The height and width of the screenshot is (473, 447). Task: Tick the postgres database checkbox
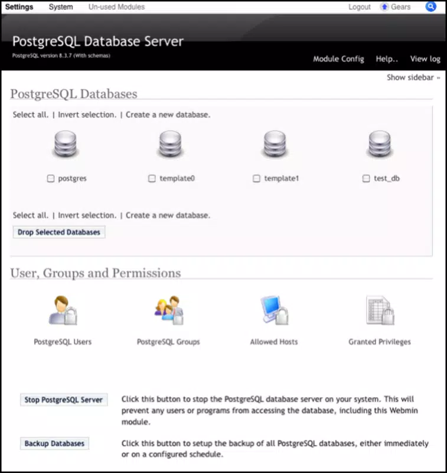(51, 179)
